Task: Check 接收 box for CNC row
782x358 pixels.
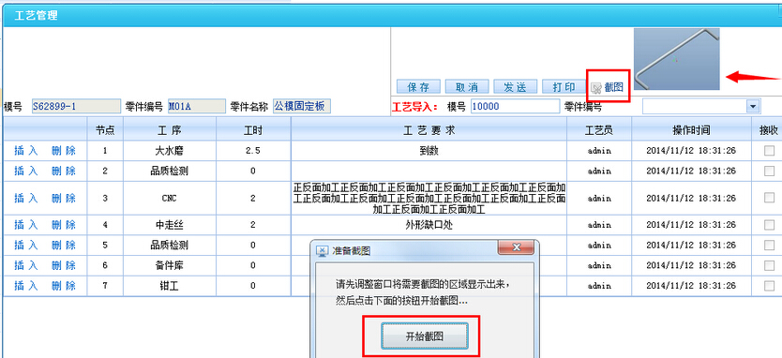Action: click(x=769, y=198)
